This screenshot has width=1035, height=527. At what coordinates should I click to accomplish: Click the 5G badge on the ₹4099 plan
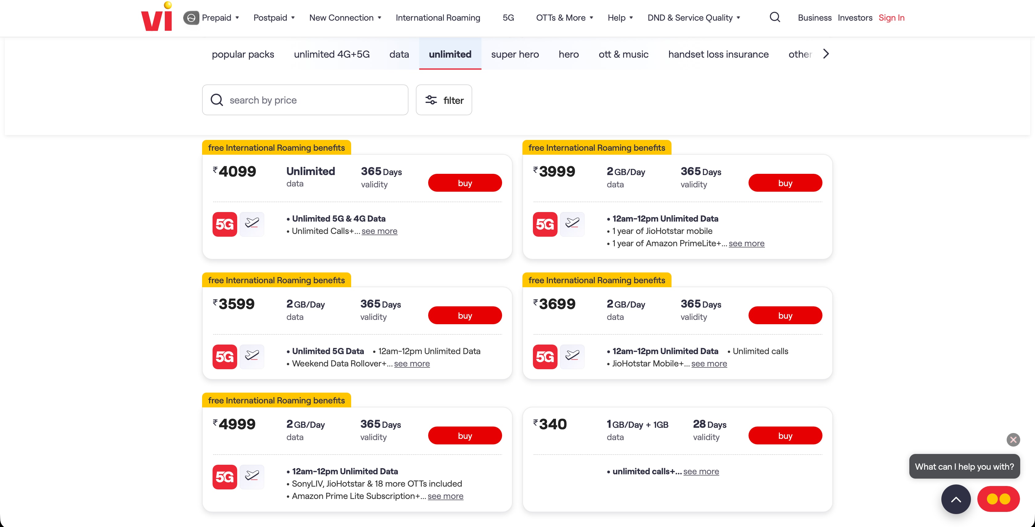[x=225, y=224]
